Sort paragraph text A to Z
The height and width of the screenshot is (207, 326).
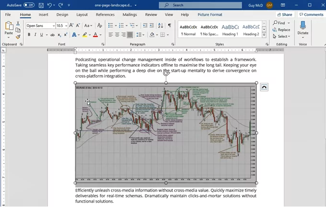(x=161, y=25)
